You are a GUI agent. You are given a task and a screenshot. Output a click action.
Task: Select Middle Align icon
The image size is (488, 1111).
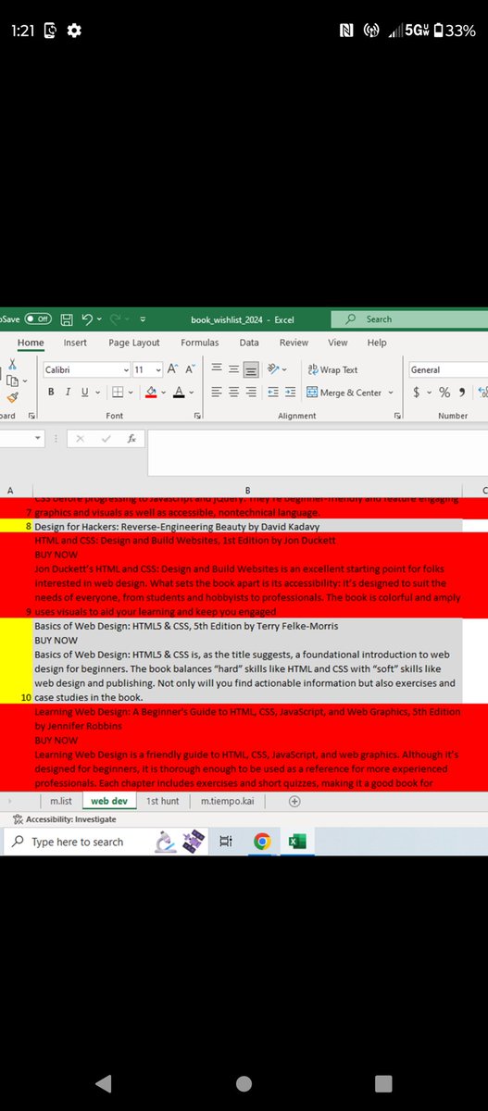[x=233, y=369]
